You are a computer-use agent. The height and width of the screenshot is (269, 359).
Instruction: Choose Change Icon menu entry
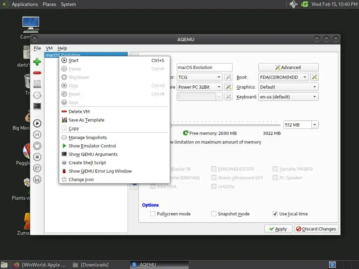click(114, 180)
